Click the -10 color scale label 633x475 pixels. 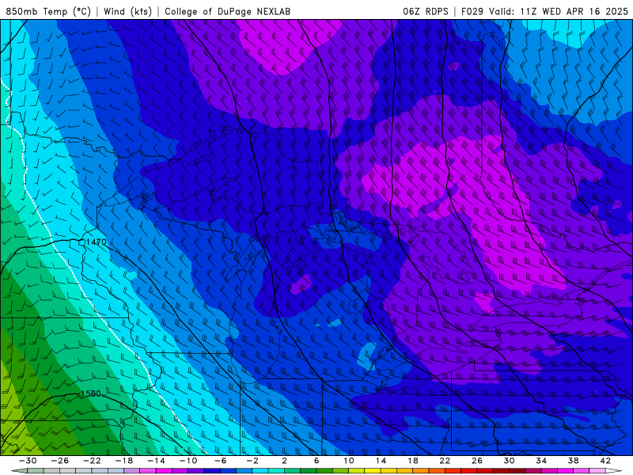(x=188, y=461)
